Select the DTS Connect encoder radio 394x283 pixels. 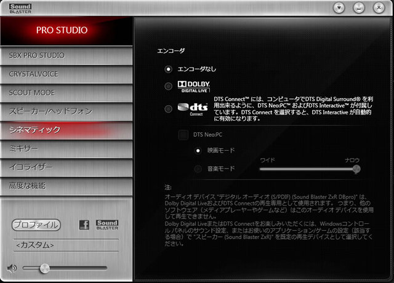168,109
